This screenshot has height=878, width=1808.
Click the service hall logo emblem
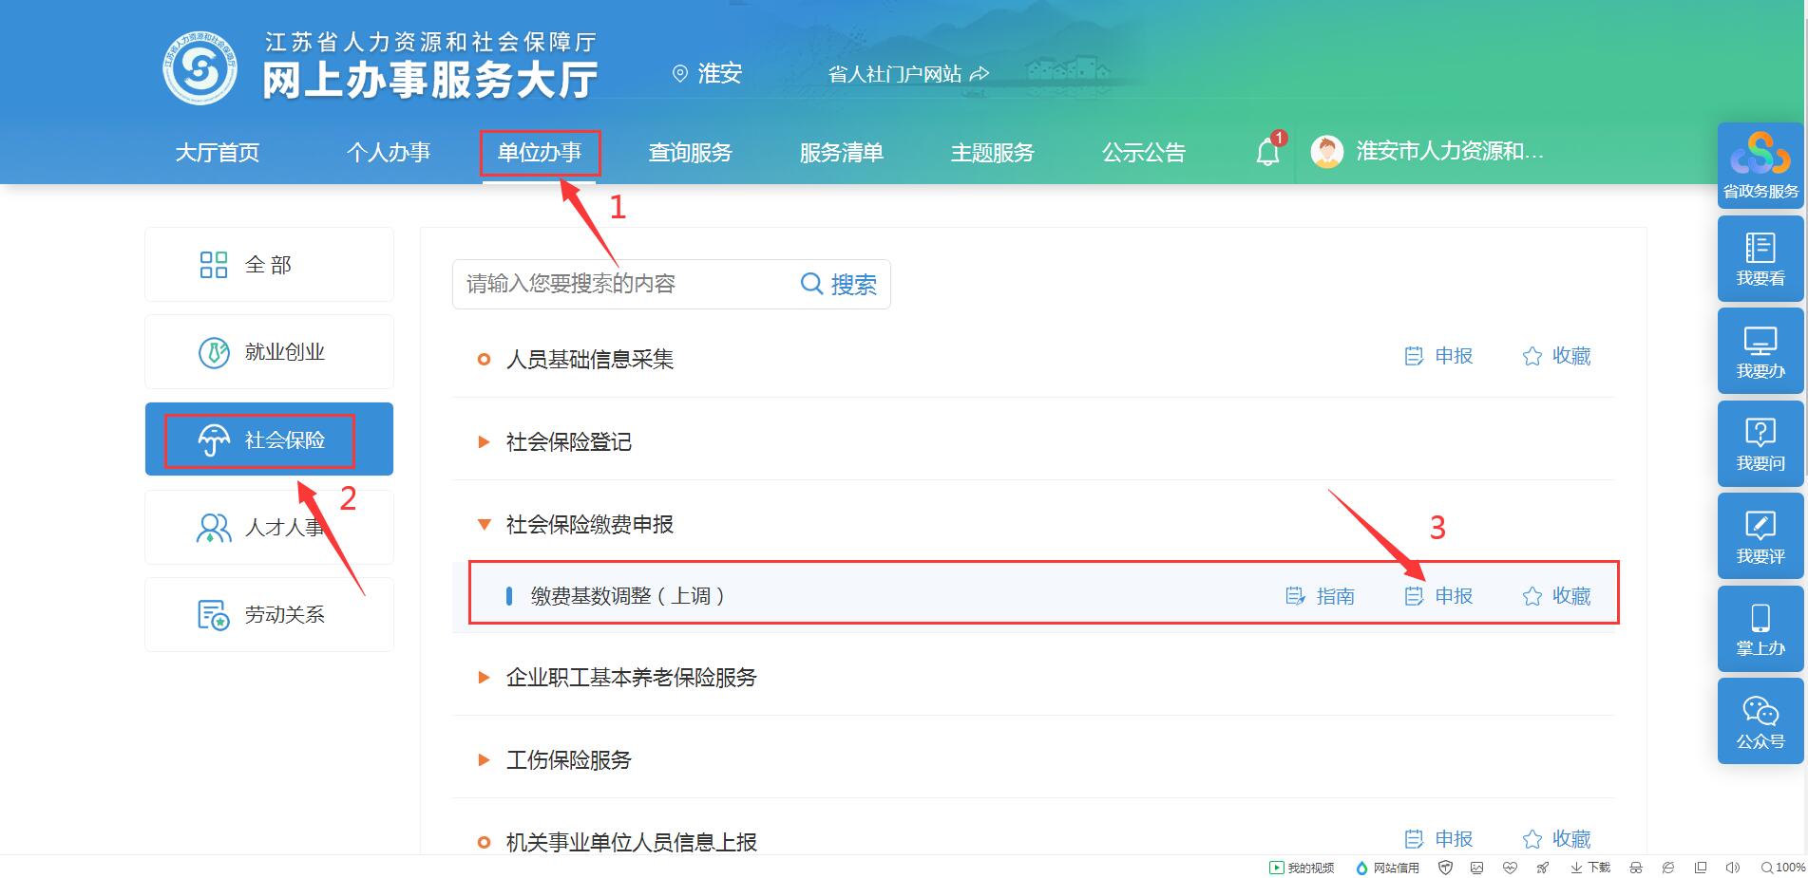[200, 68]
